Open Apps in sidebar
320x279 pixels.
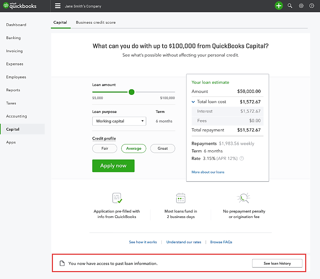click(x=11, y=142)
